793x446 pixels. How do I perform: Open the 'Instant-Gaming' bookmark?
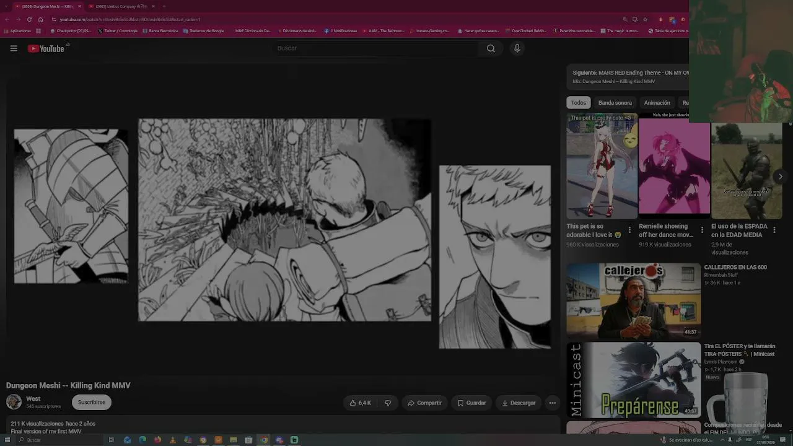[x=430, y=30]
